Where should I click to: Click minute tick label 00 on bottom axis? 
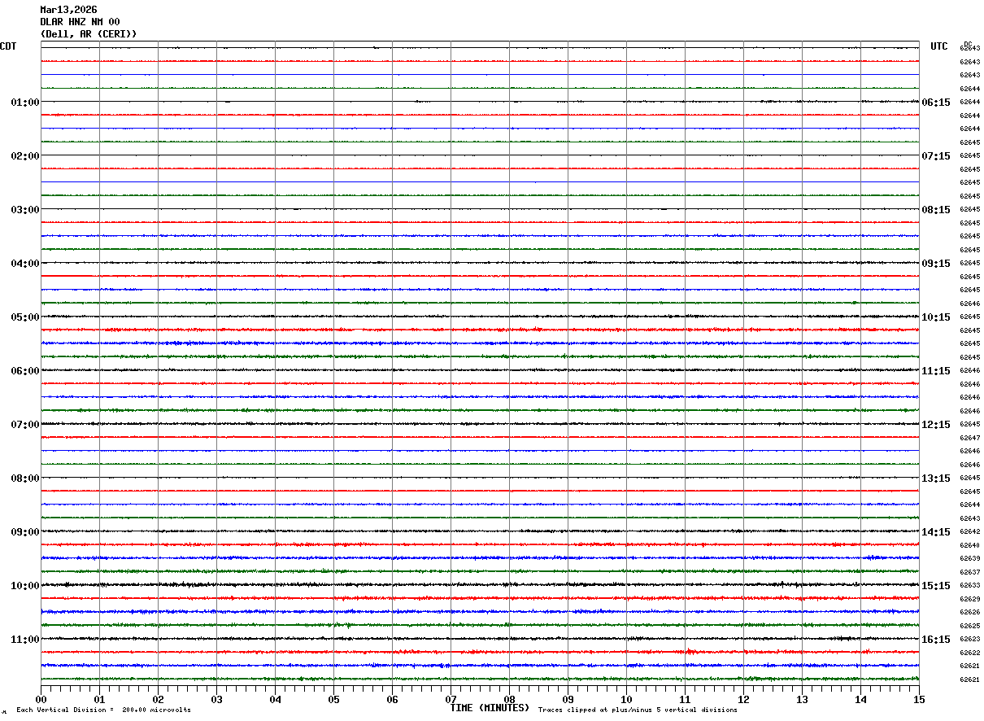(41, 700)
